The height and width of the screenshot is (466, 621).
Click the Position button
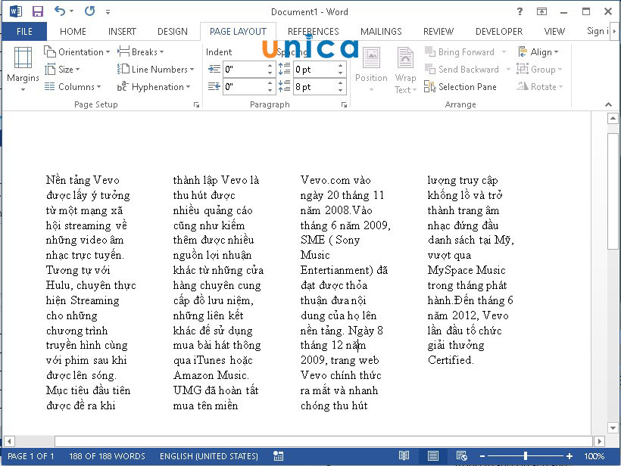(x=371, y=70)
